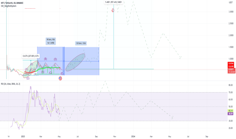Select the 0.6376 (207.80%) price range label
Screen dimensions: 236x139
tap(31, 56)
